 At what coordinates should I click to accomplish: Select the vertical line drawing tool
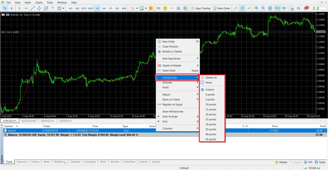pos(20,8)
